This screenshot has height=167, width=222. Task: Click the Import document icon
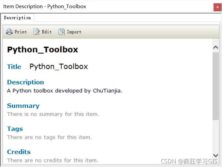click(61, 32)
